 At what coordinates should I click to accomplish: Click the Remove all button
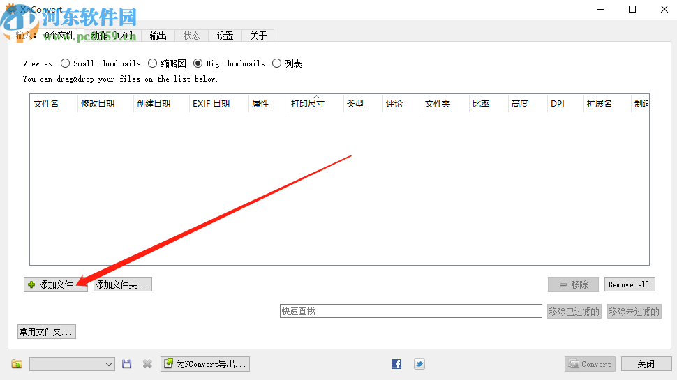tap(630, 284)
